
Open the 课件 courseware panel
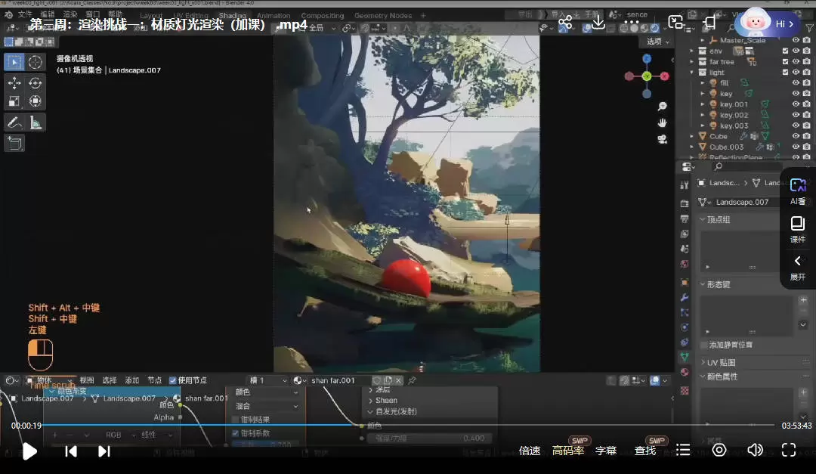click(x=798, y=230)
